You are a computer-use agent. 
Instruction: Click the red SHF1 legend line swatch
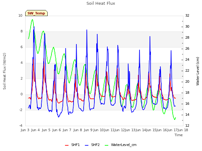click(x=67, y=145)
